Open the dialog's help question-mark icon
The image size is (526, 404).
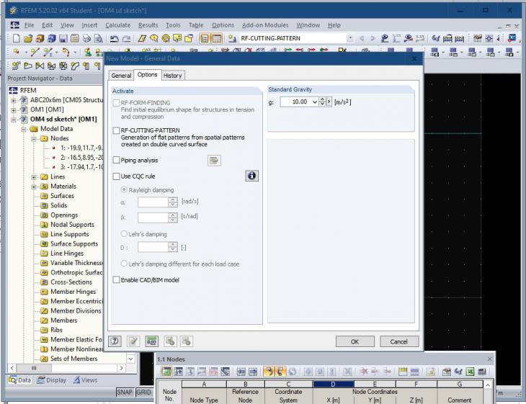(115, 341)
